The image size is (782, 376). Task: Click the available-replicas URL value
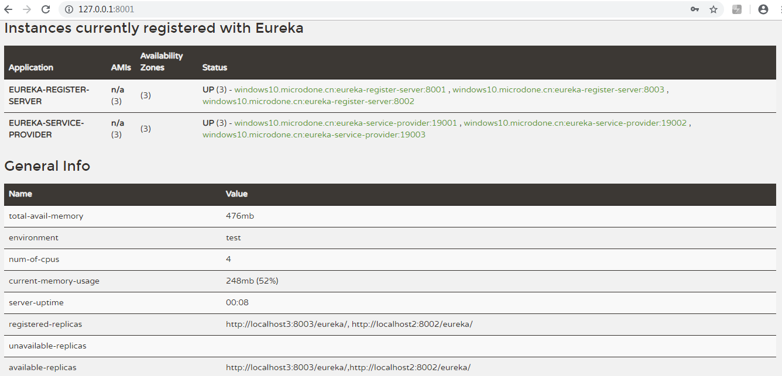coord(348,367)
